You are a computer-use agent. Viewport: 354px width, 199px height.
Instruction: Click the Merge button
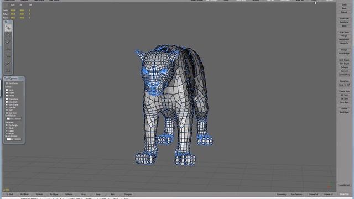pyautogui.click(x=344, y=36)
